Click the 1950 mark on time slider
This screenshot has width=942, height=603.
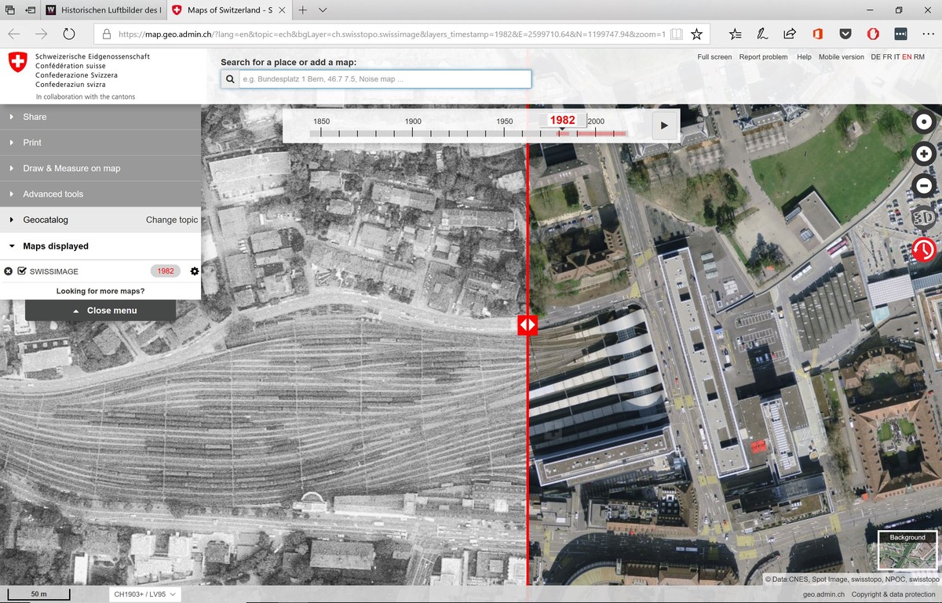(x=505, y=122)
